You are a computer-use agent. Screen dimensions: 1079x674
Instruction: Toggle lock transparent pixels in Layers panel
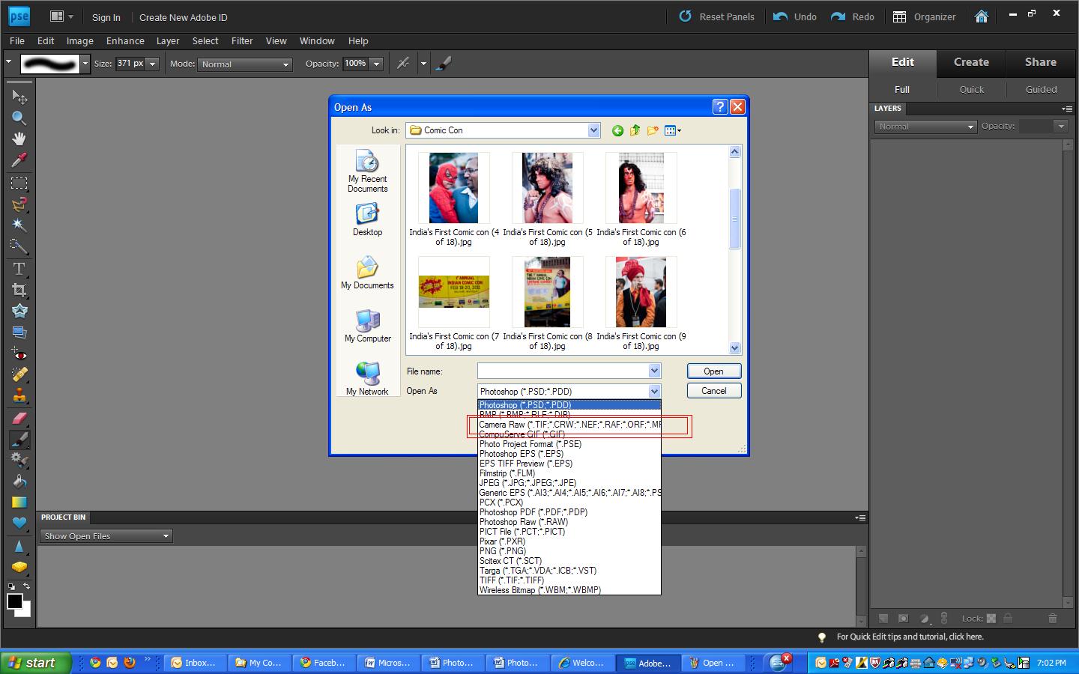tap(991, 619)
